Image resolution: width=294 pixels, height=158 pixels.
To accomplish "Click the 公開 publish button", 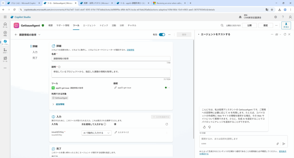I will 249,25.
